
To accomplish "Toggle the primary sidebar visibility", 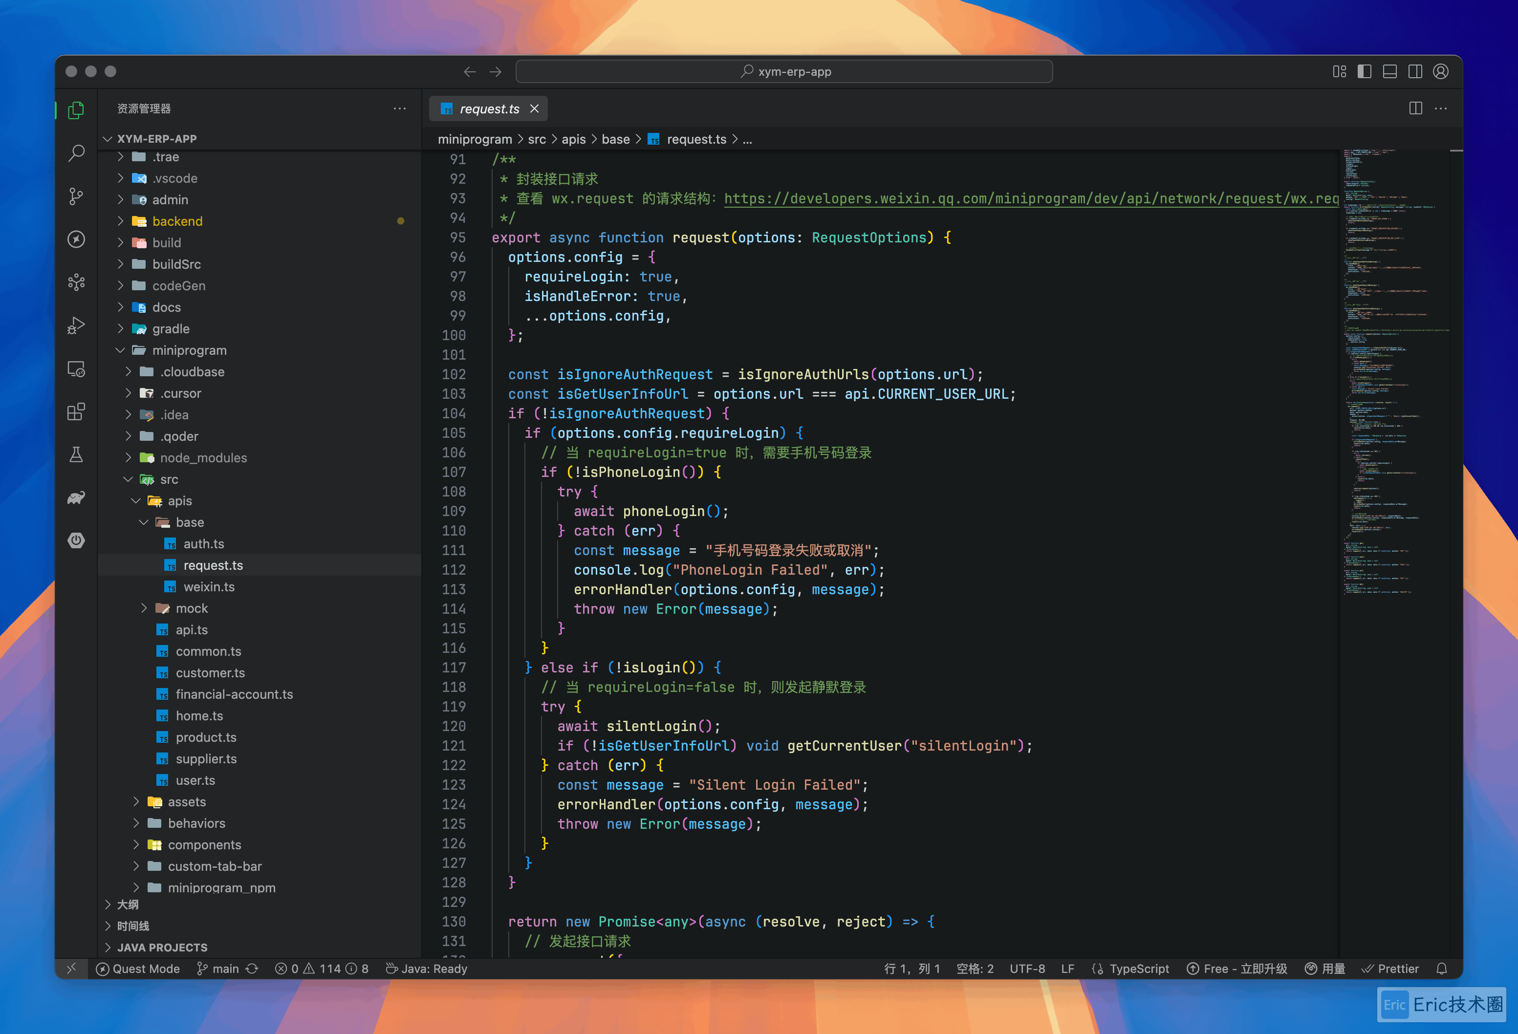I will (x=1364, y=72).
